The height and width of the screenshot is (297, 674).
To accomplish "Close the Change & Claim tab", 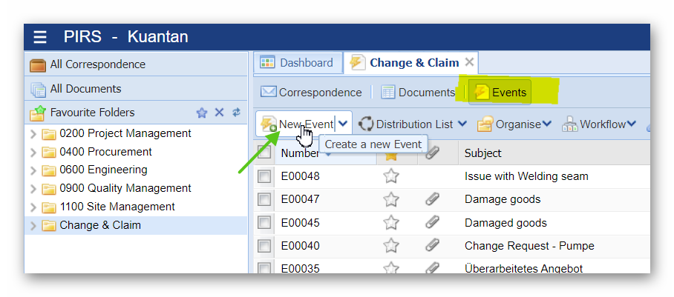I will tap(469, 63).
